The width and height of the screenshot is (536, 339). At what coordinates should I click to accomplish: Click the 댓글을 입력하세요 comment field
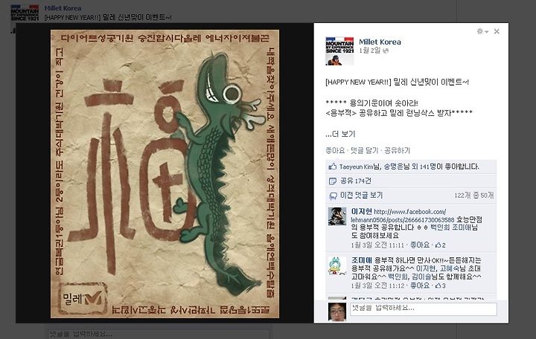tap(423, 309)
